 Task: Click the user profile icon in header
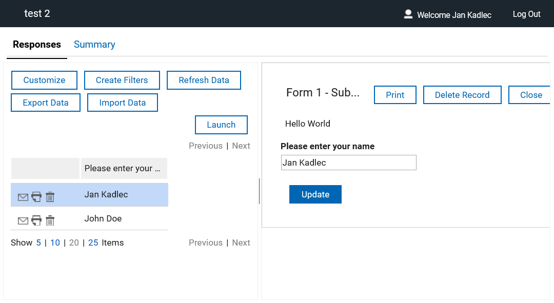coord(408,14)
